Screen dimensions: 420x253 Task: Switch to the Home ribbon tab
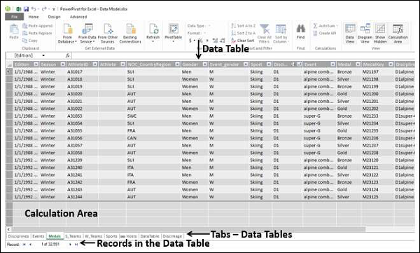34,17
